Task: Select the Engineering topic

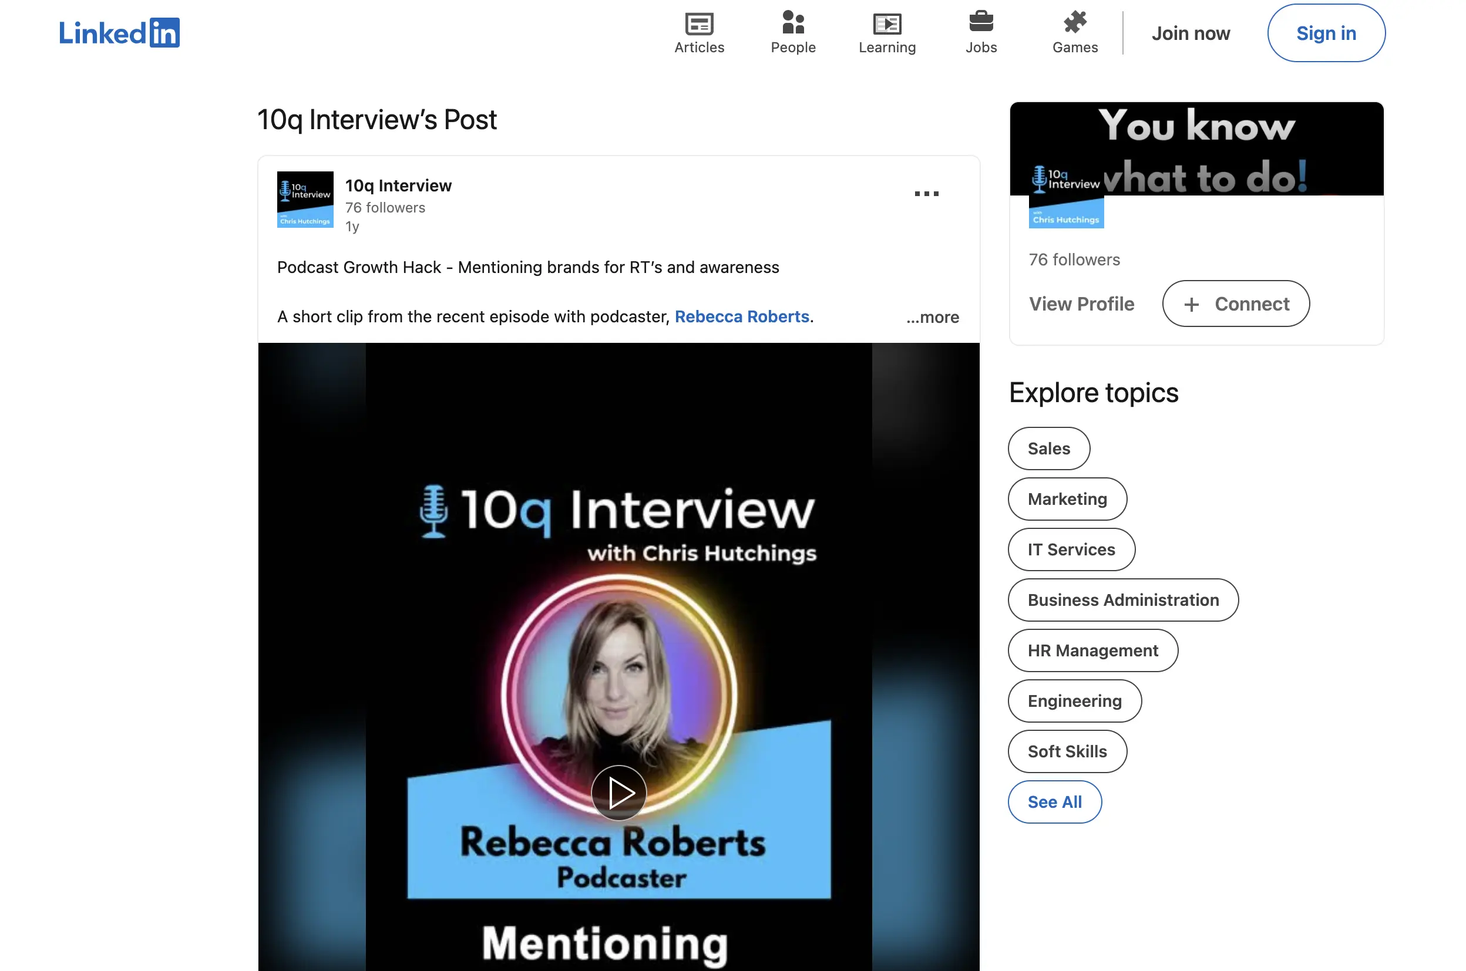Action: tap(1074, 701)
